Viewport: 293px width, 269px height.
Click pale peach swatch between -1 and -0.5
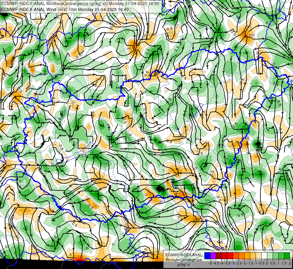click(x=258, y=256)
